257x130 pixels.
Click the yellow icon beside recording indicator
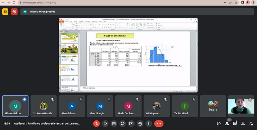point(5,12)
